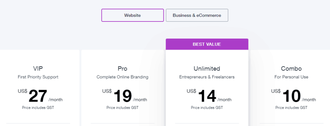Click For Personal Use subtitle
Screen dimensions: 330x126
point(291,77)
